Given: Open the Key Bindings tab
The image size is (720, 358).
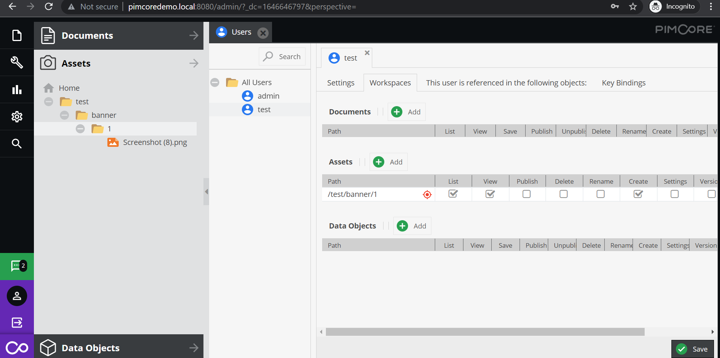Looking at the screenshot, I should click(624, 82).
